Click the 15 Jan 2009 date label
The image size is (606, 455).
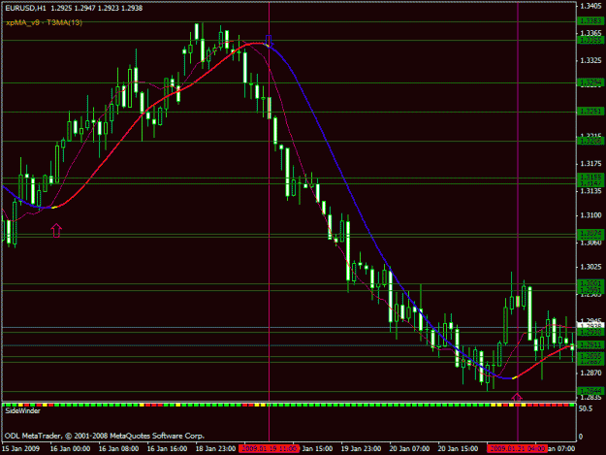click(x=20, y=449)
